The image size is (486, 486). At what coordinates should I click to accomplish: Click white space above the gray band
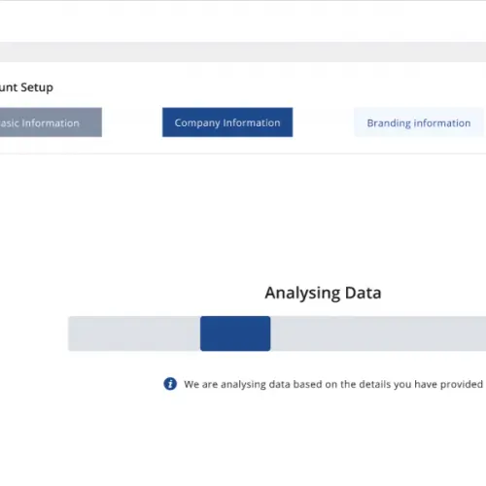coord(243,21)
